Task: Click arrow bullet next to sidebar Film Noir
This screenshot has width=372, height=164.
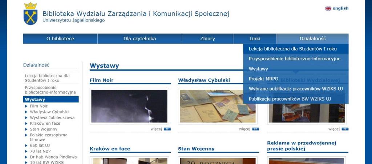Action: (26, 106)
